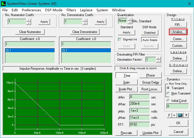Show the Phase plot
This screenshot has height=138, width=194.
(x=150, y=75)
